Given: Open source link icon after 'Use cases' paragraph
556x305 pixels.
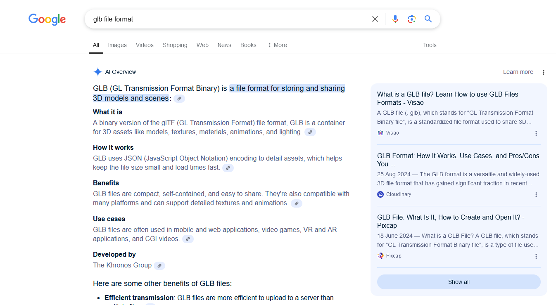Looking at the screenshot, I should (188, 239).
